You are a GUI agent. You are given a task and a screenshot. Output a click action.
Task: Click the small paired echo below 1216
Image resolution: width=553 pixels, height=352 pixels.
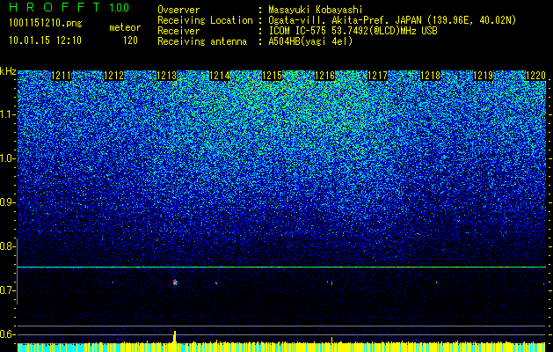330,282
